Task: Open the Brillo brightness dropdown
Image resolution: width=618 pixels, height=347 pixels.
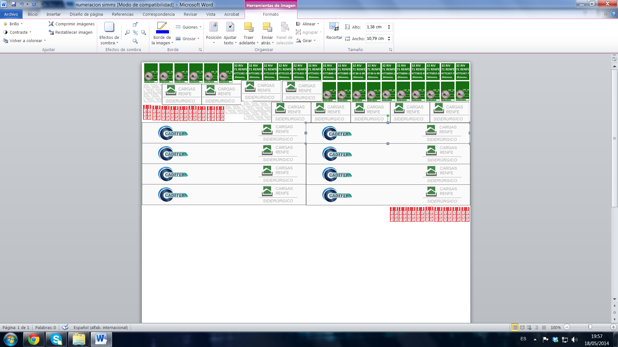Action: point(13,24)
